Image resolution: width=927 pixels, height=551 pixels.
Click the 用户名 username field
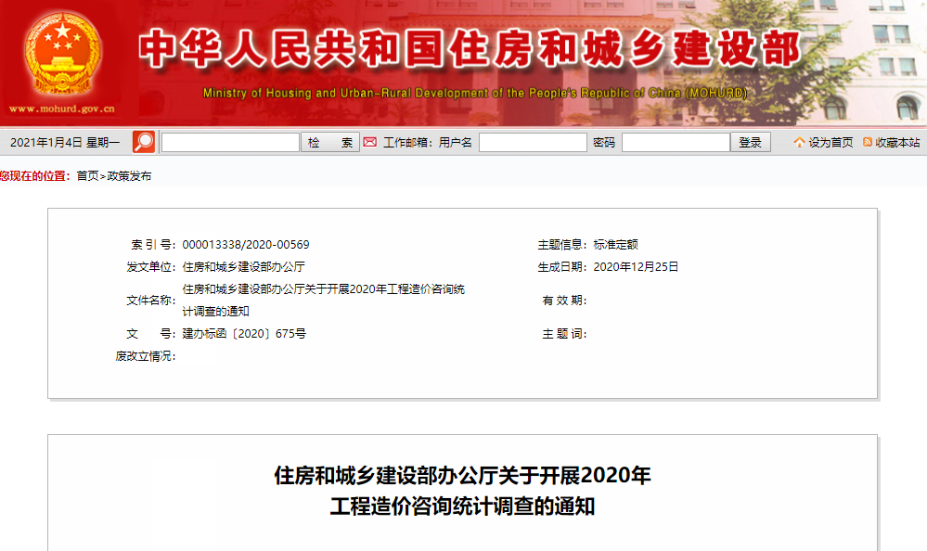point(533,141)
